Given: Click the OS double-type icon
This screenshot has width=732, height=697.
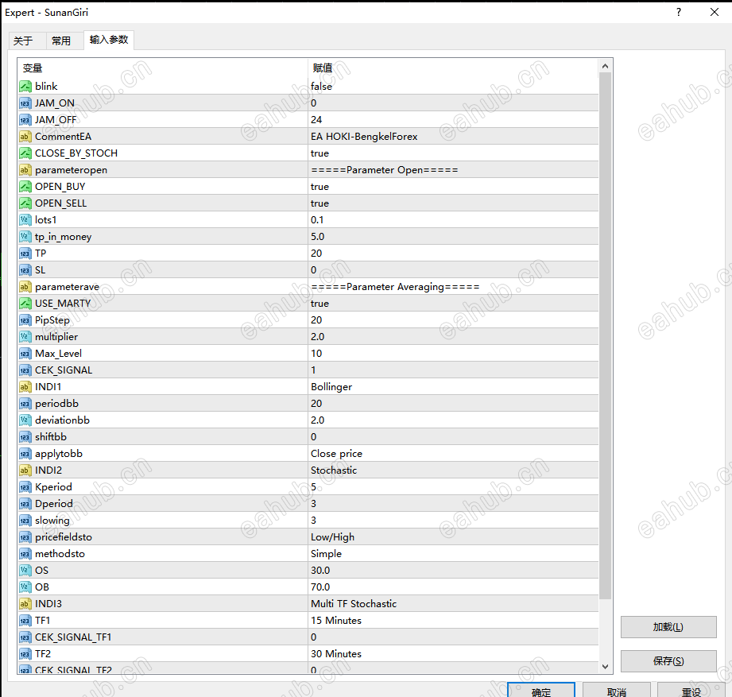Looking at the screenshot, I should 25,571.
